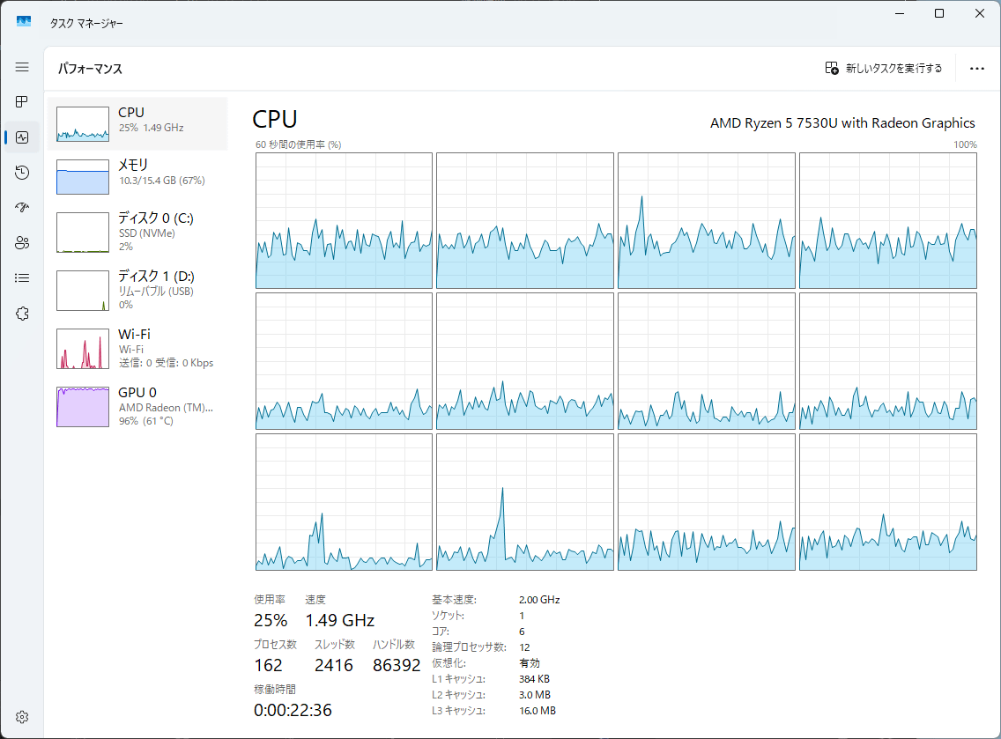The height and width of the screenshot is (739, 1001).
Task: Click the first logical processor graph
Action: click(344, 220)
